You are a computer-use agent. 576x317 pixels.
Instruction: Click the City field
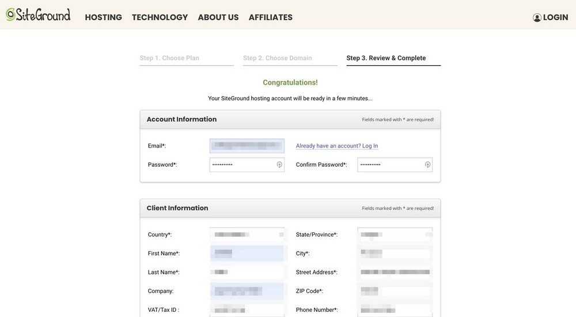395,254
